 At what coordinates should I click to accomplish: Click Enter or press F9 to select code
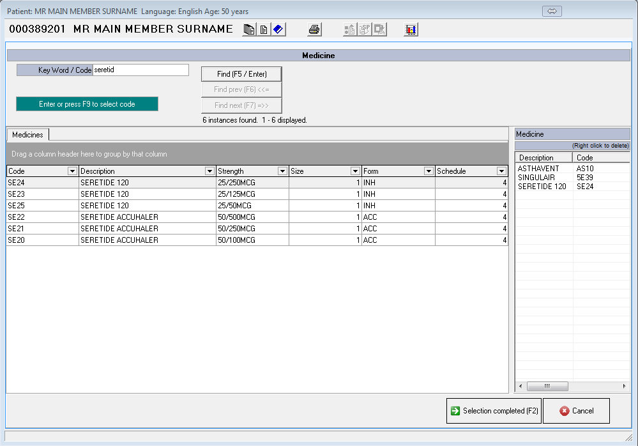(87, 104)
